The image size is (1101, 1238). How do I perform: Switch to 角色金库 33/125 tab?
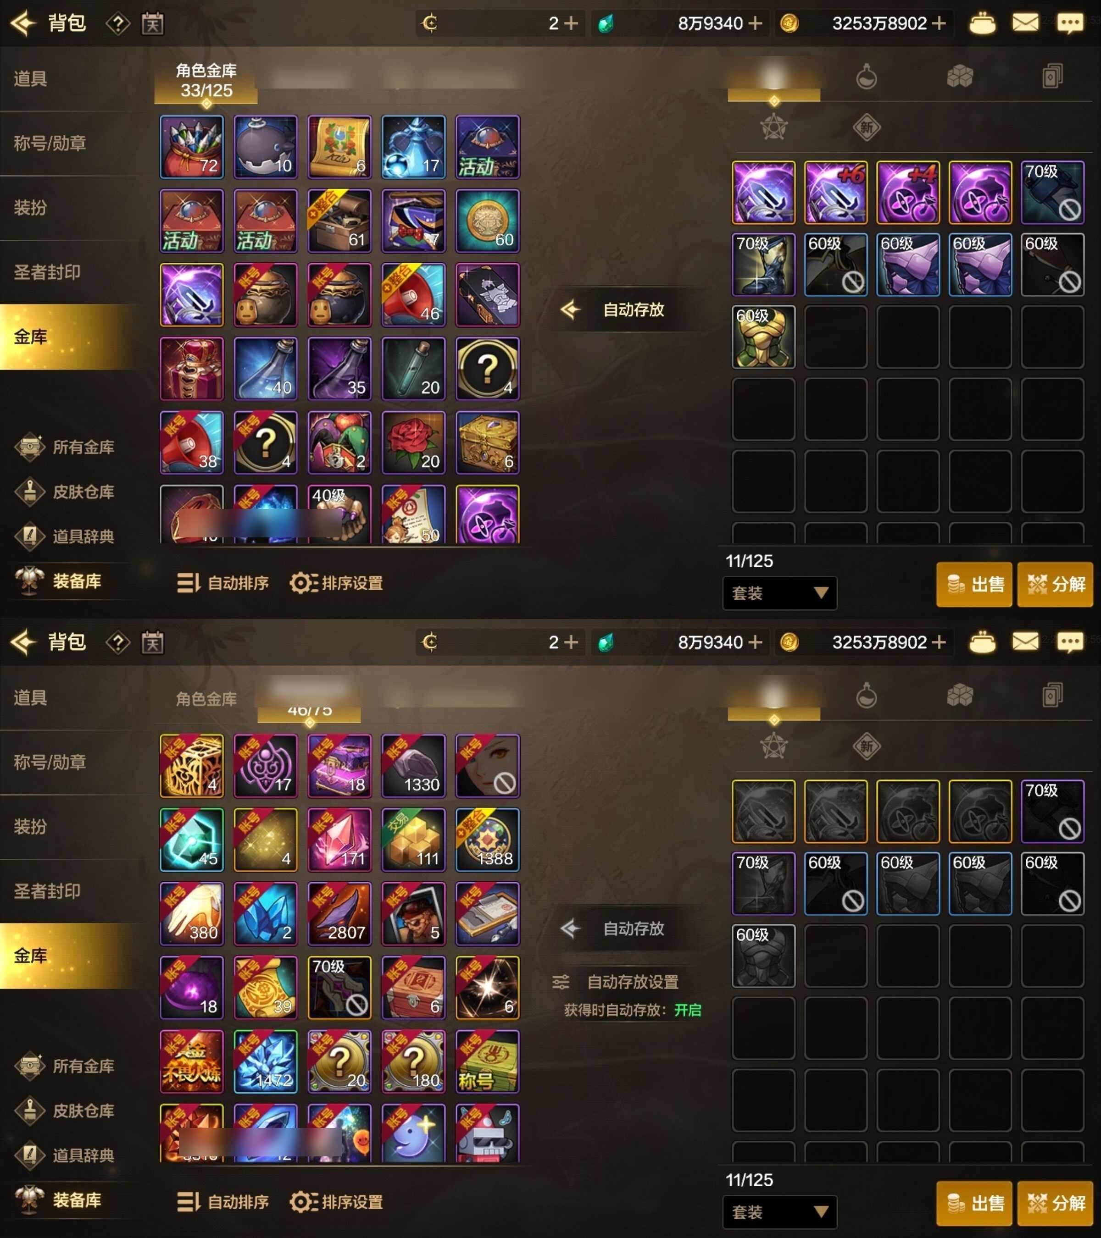click(x=206, y=81)
